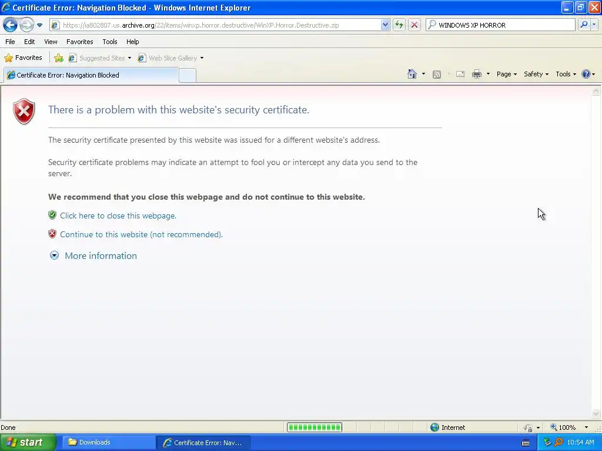Run search with the magnifier button
602x451 pixels.
tap(584, 25)
